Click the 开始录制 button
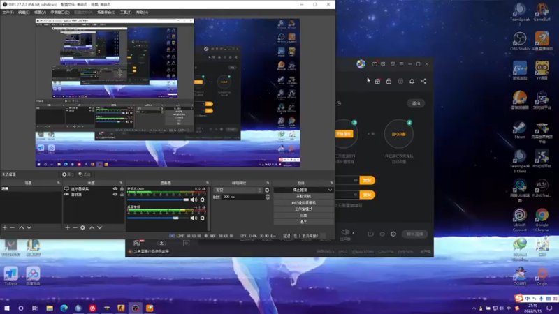Viewport: 559px width, 314px height. (304, 196)
